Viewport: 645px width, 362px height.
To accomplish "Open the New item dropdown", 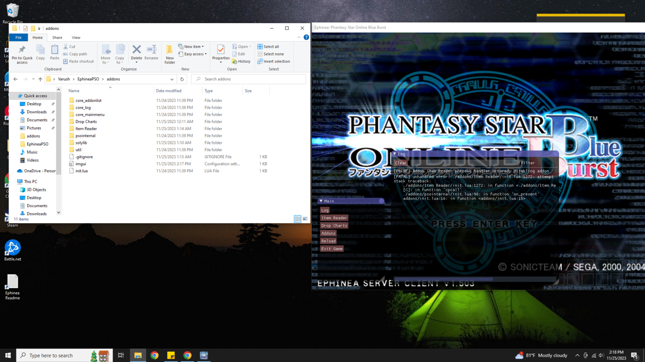I will (191, 47).
